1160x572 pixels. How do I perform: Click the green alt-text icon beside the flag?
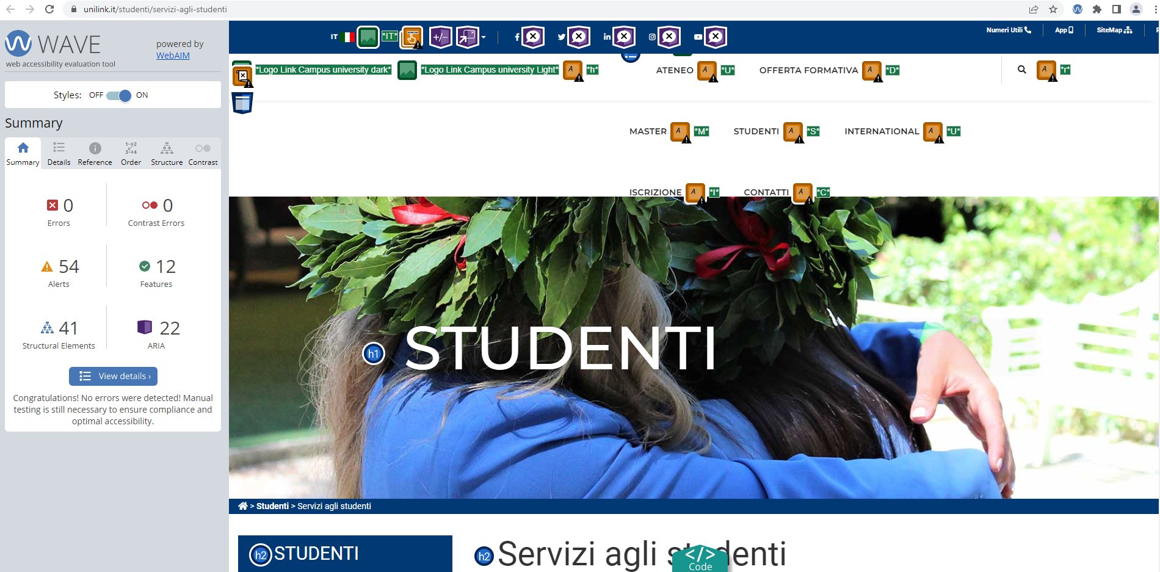(x=368, y=37)
